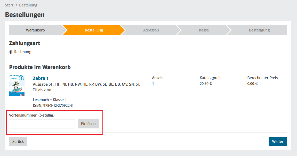Click the Start breadcrumb link
The width and height of the screenshot is (297, 156).
pyautogui.click(x=9, y=5)
